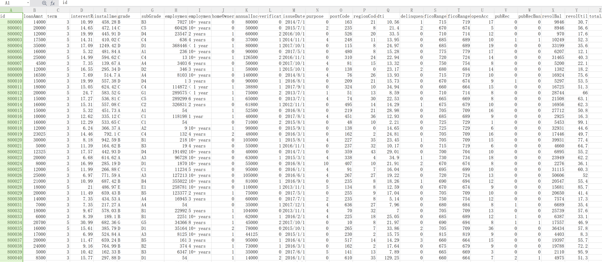Click annual income cell 140000
This screenshot has width=602, height=262.
[246, 75]
